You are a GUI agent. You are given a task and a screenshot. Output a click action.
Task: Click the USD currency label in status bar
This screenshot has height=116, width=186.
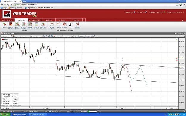point(3,111)
